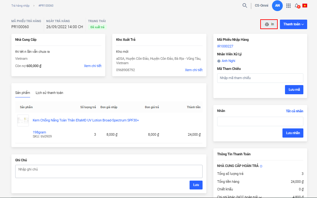Open the Thanh toán dropdown
The image size is (317, 198).
pos(293,24)
